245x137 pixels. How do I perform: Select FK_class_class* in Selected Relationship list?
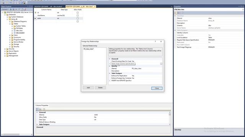pos(88,49)
